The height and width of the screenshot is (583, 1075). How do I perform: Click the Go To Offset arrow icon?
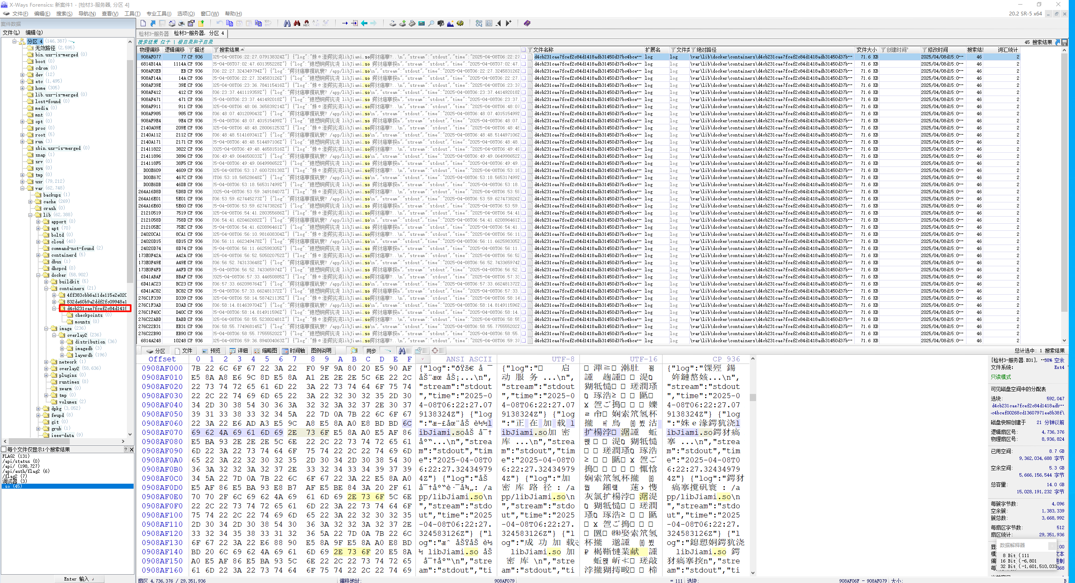(x=345, y=23)
